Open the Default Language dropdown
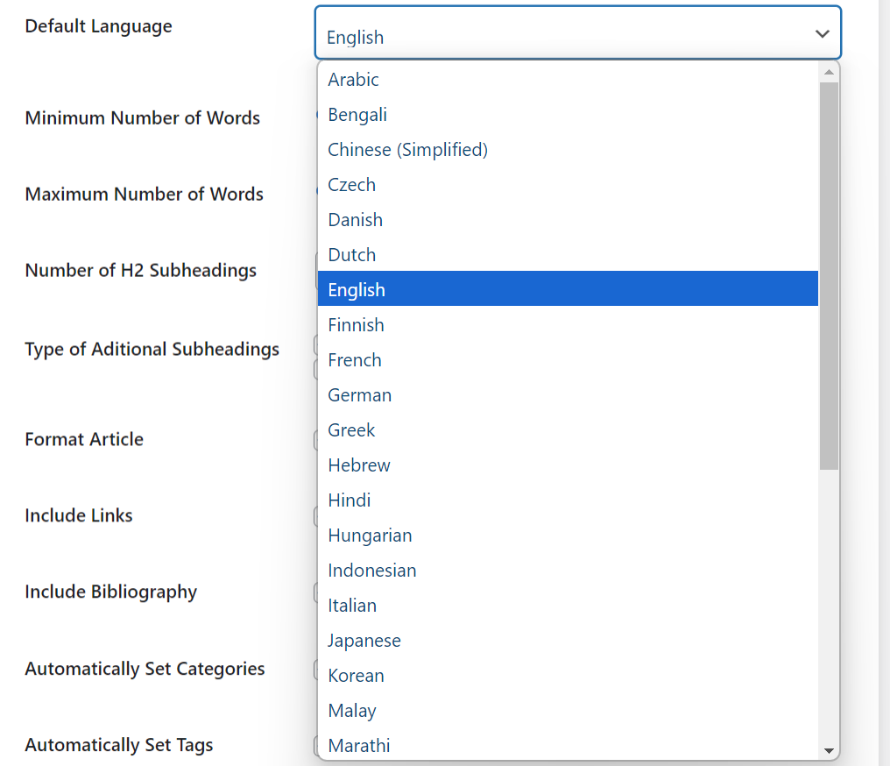This screenshot has height=766, width=890. coord(578,33)
